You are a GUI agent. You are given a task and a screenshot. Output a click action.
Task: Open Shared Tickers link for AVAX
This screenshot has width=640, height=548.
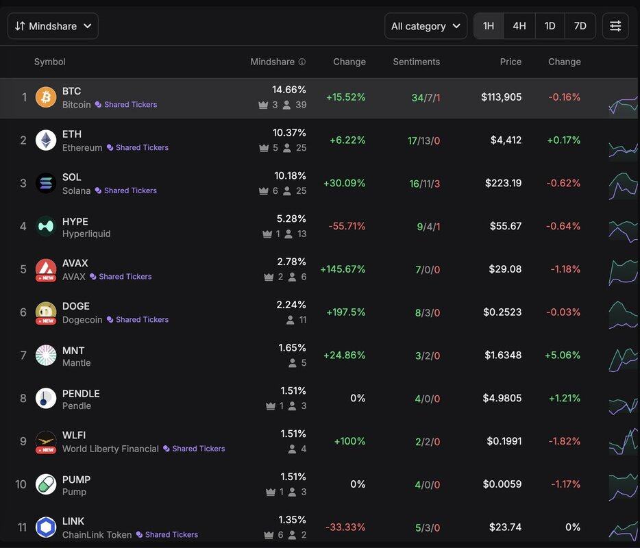click(121, 277)
